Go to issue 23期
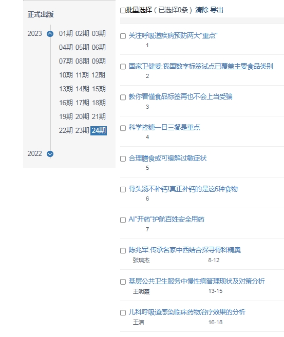The width and height of the screenshot is (284, 337). [82, 130]
